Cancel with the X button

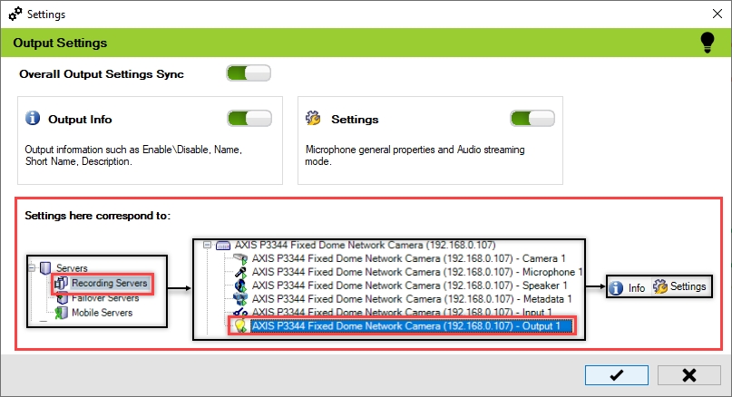pyautogui.click(x=688, y=375)
